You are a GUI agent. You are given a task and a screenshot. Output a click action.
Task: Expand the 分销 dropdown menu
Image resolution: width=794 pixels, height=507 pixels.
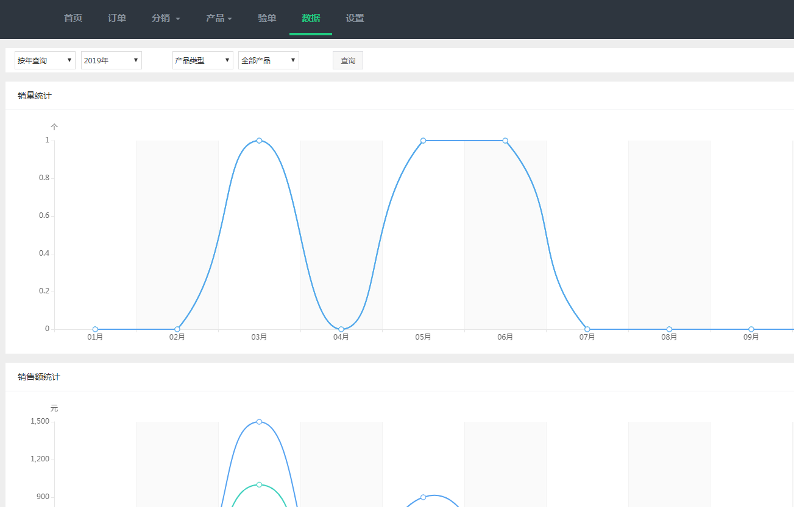[x=166, y=18]
